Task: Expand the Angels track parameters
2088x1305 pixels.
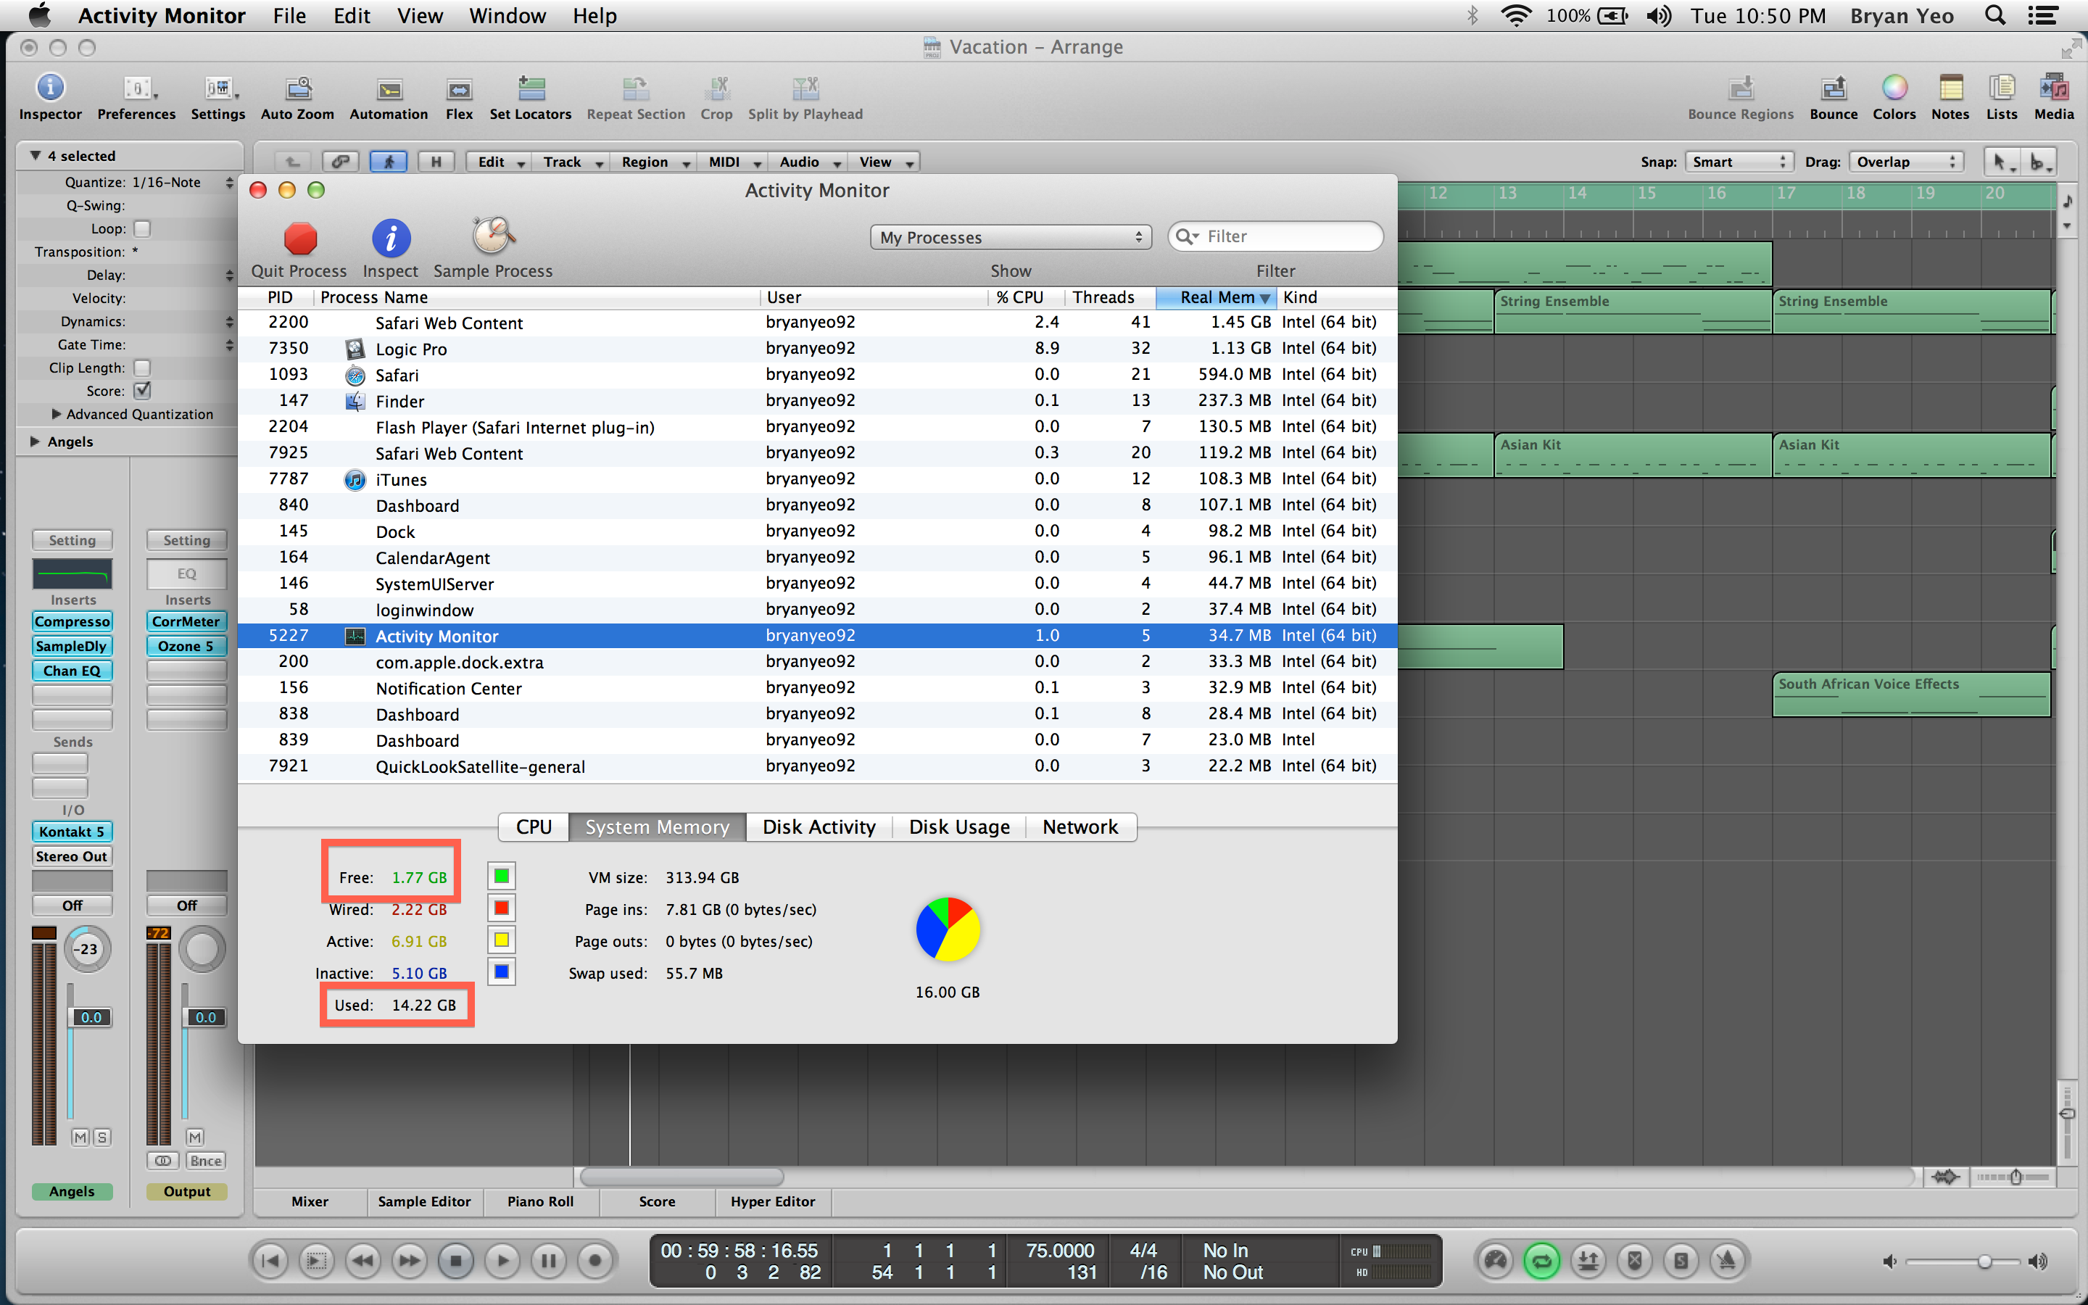Action: pos(35,441)
